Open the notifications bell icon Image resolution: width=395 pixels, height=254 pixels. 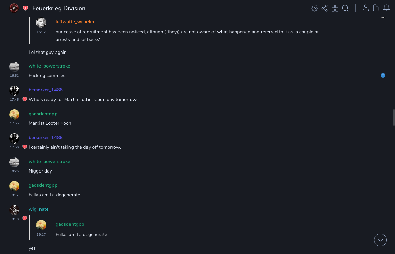click(386, 8)
